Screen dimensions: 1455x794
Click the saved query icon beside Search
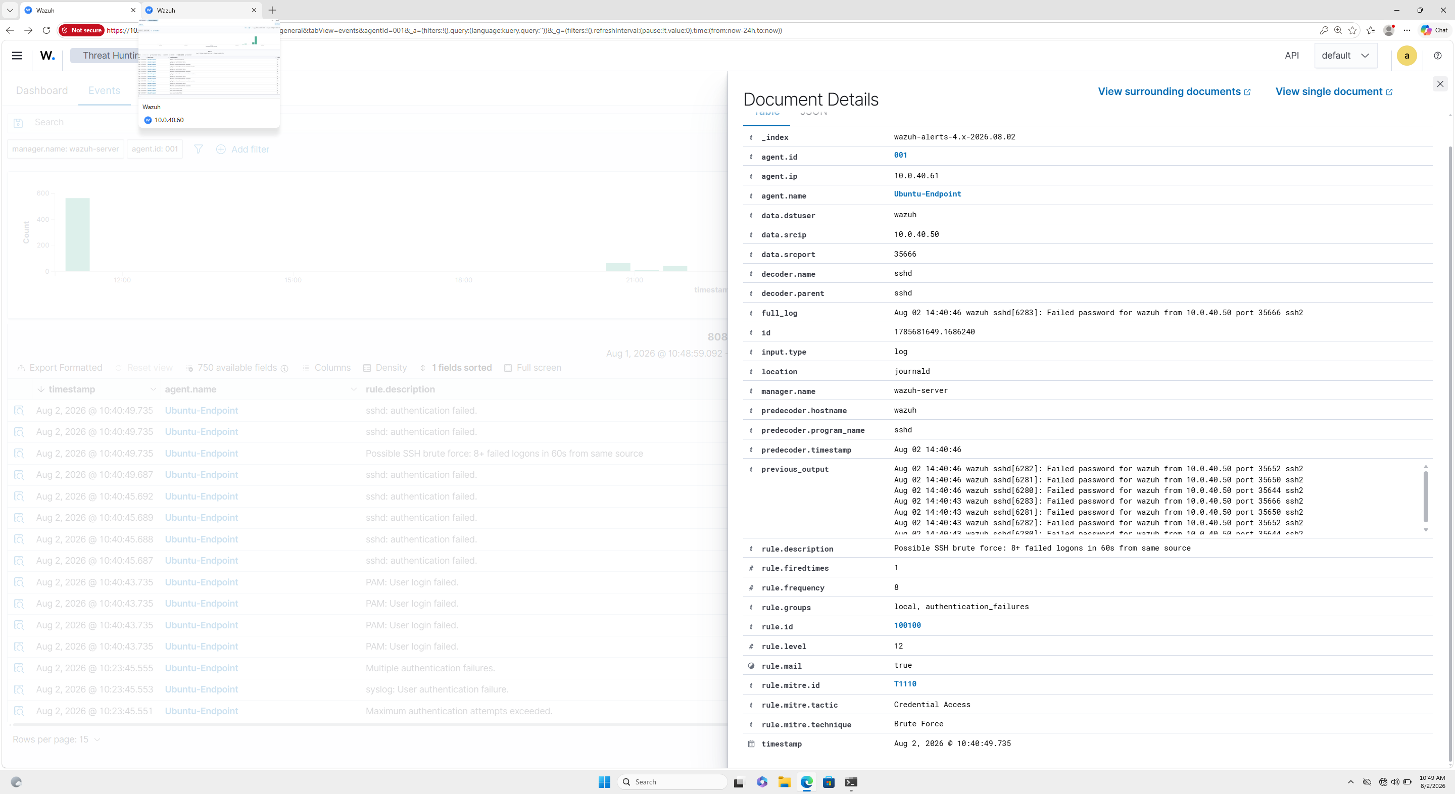point(18,123)
